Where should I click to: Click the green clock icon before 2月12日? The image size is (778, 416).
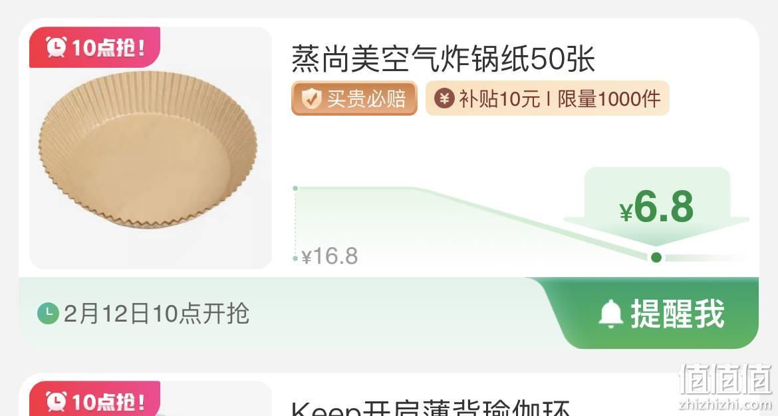coord(48,314)
